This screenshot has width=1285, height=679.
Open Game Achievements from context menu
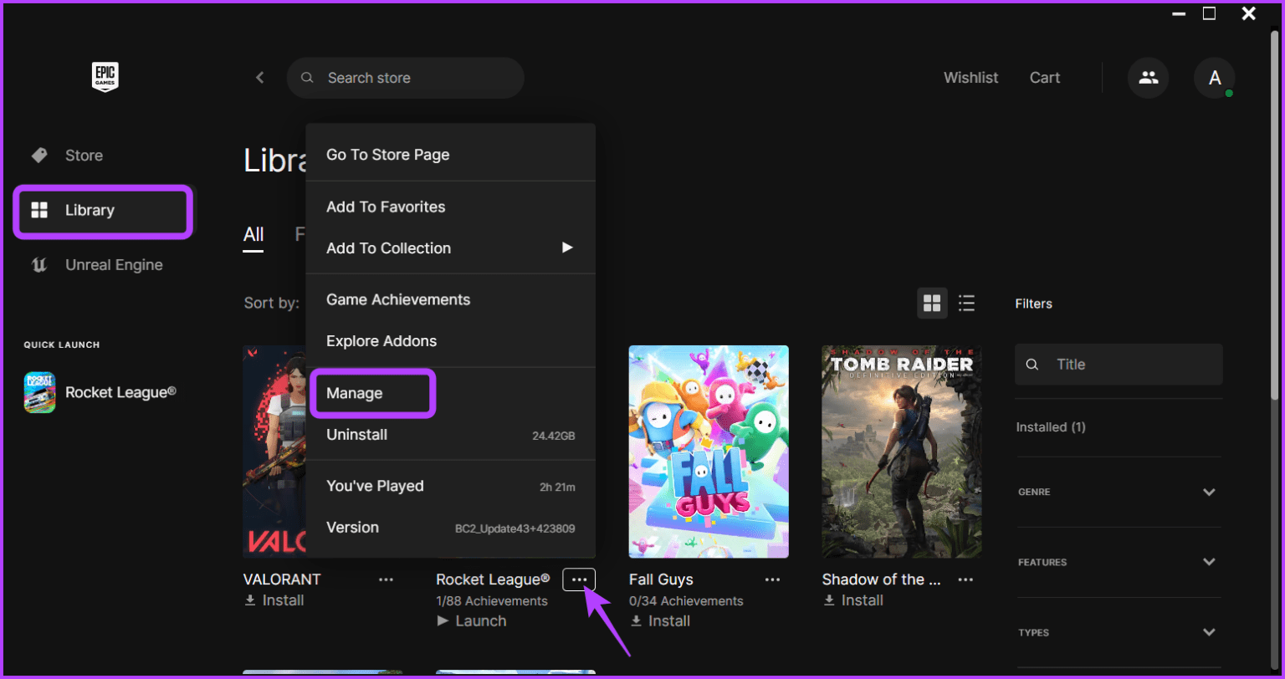pos(450,299)
